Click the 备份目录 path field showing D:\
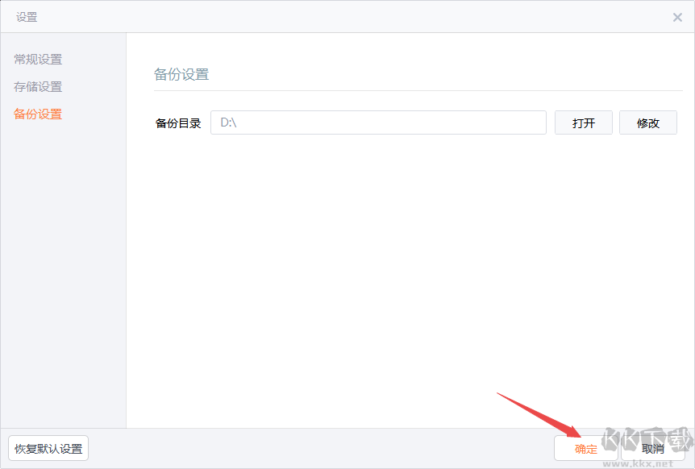Screen dimensions: 695x469 [378, 122]
